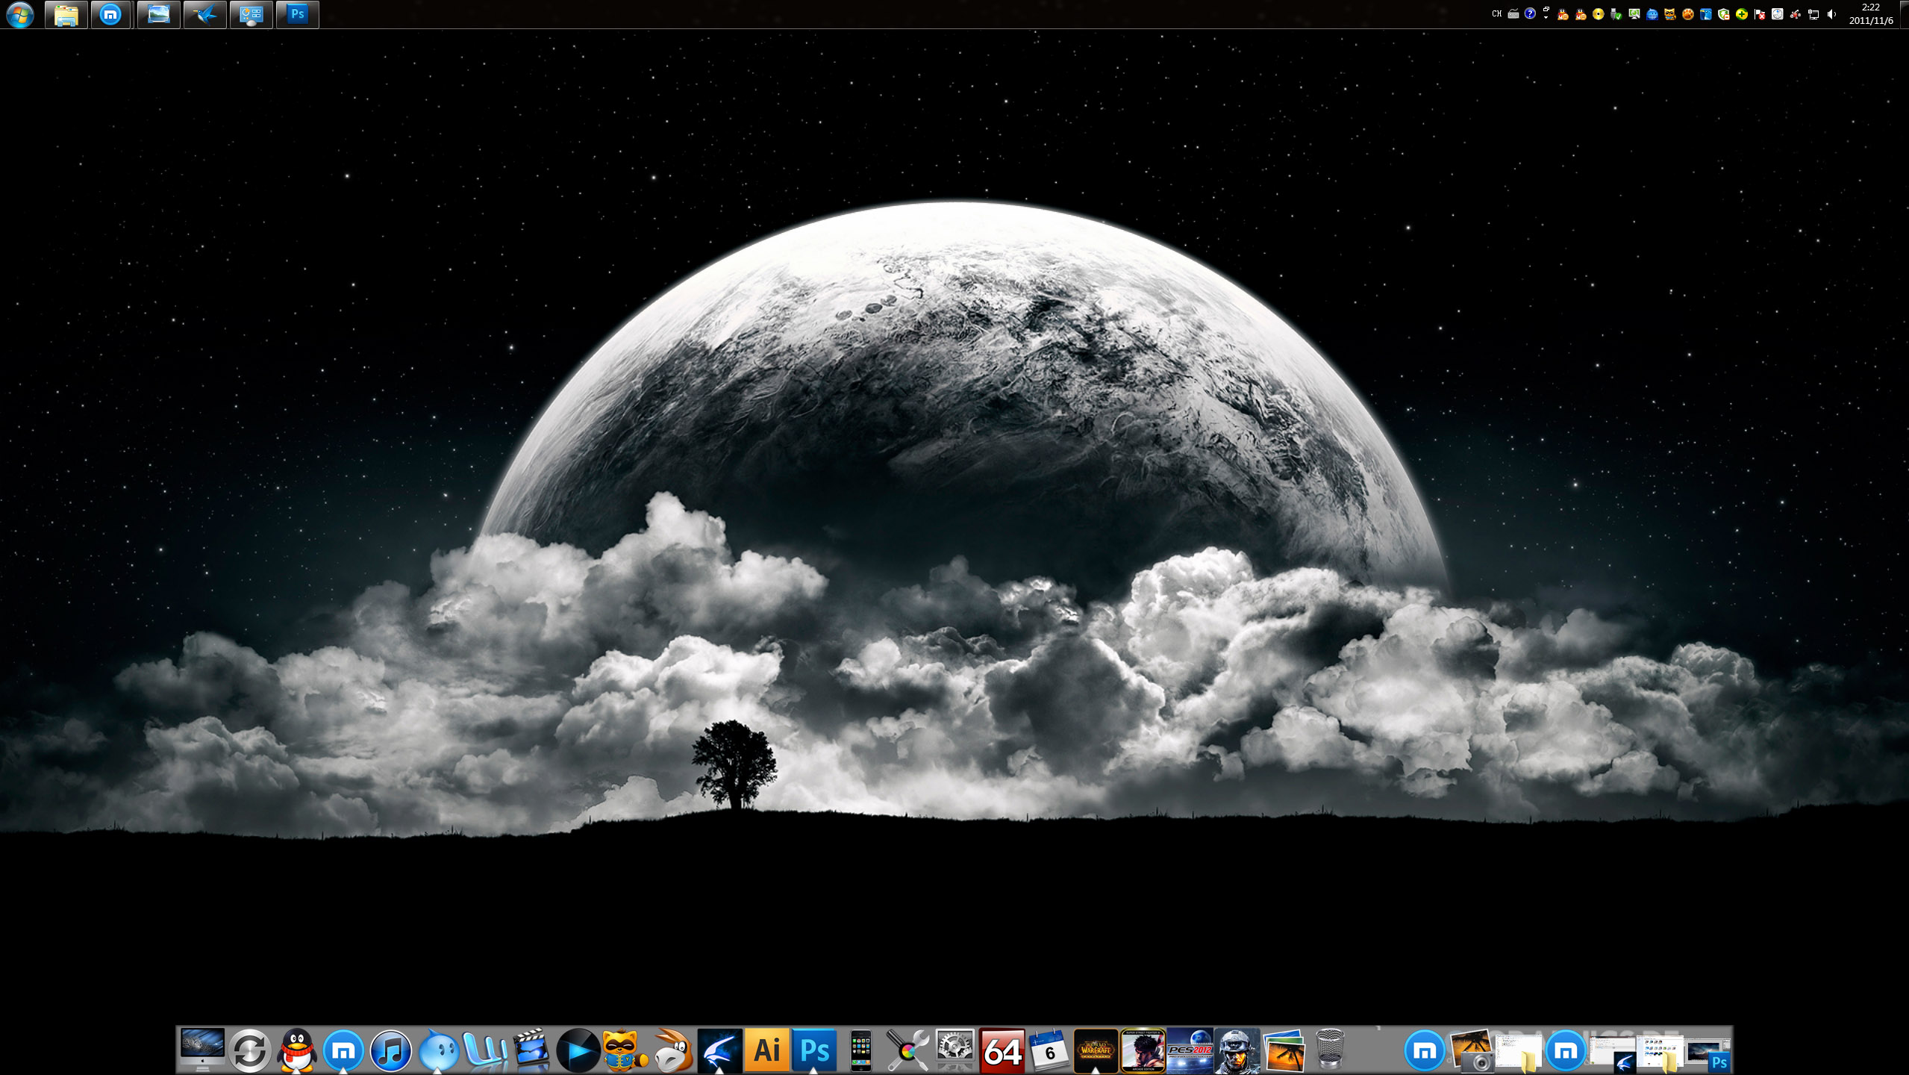Open the clock showing 2:22
1909x1075 pixels.
[1871, 14]
